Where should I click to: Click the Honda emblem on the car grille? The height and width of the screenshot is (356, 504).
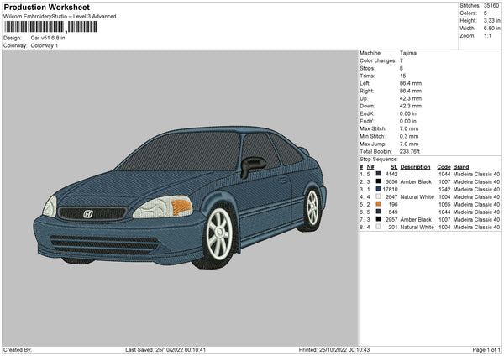pyautogui.click(x=87, y=214)
